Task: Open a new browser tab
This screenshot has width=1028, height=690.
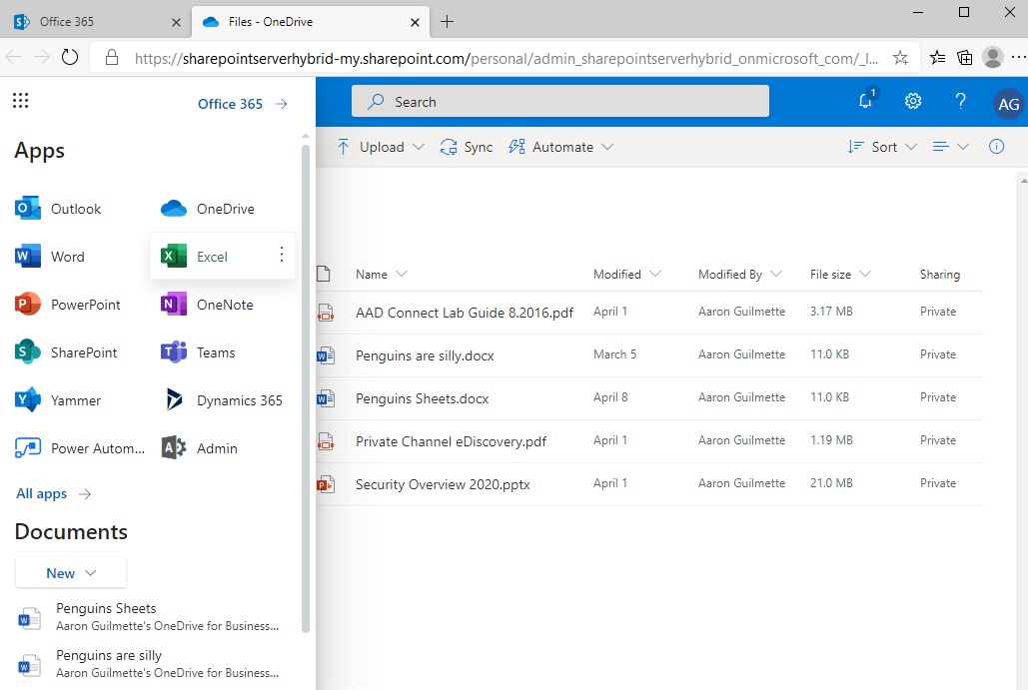Action: point(448,22)
